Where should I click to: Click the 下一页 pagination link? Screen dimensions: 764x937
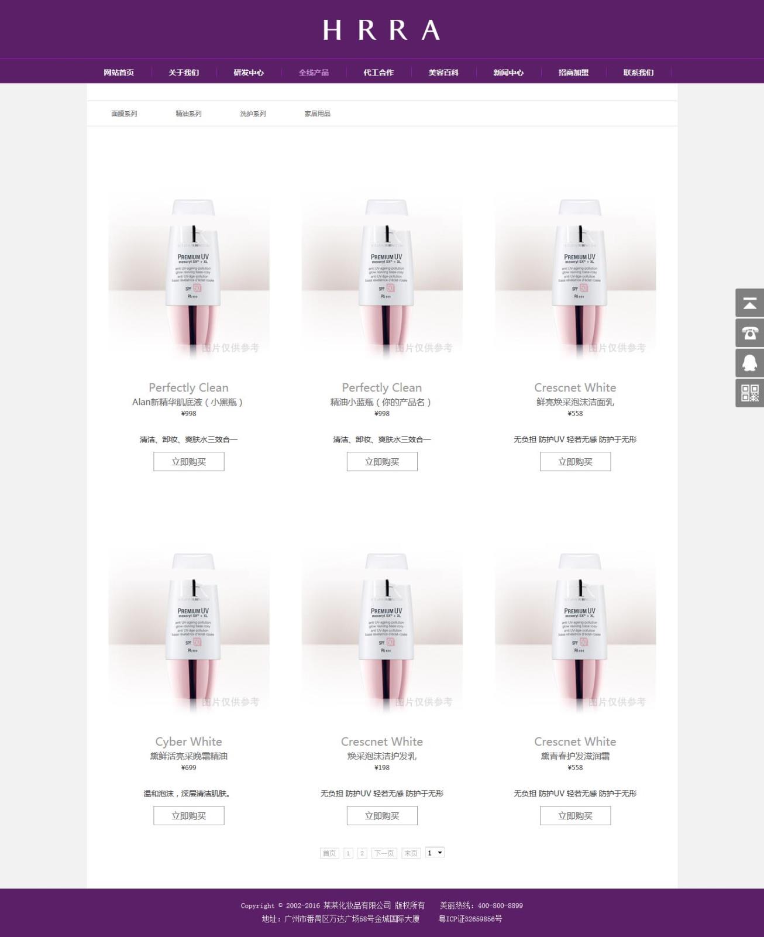click(x=384, y=853)
